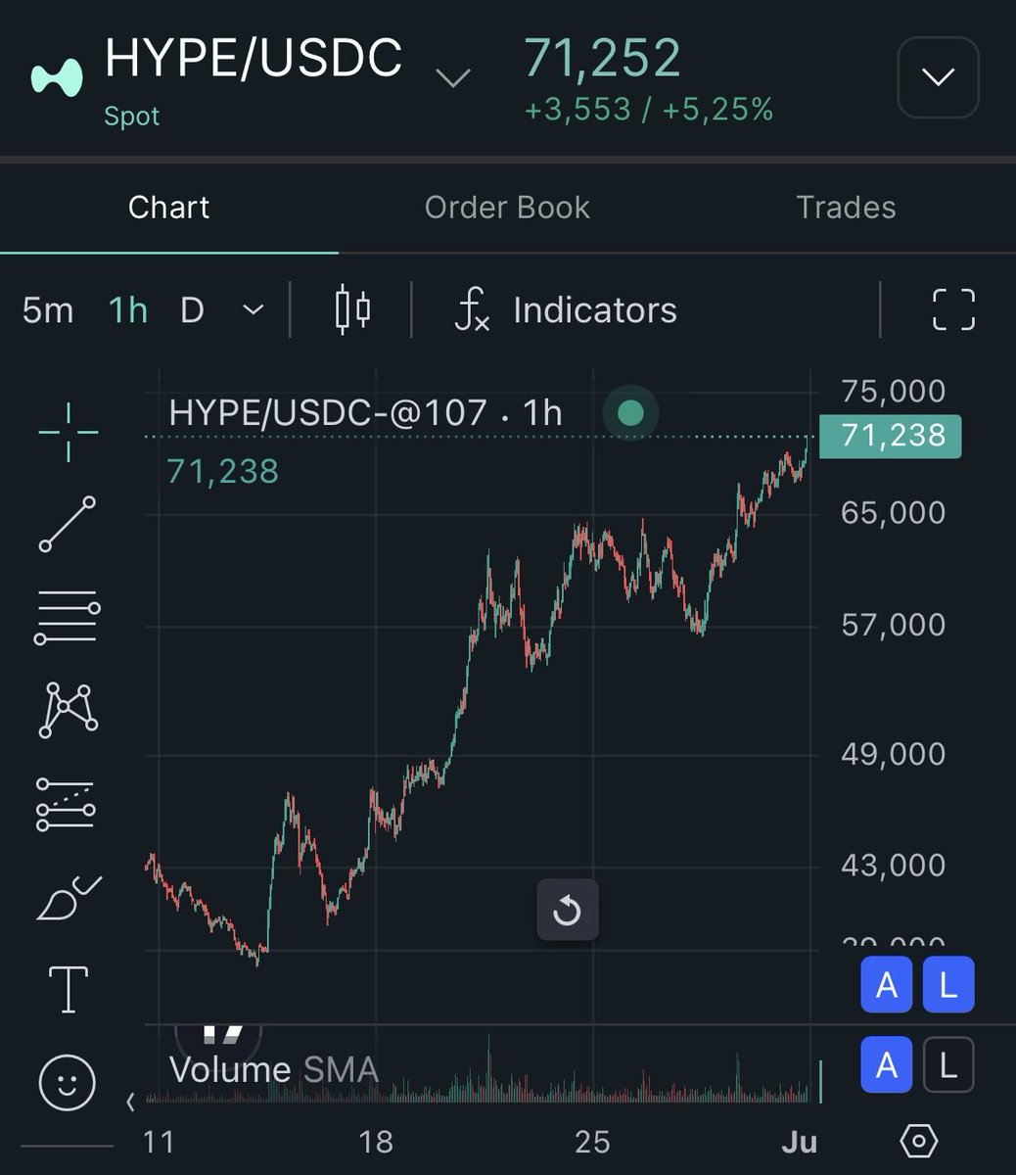Viewport: 1016px width, 1175px height.
Task: Click the 71,252 last price header
Action: (x=602, y=58)
